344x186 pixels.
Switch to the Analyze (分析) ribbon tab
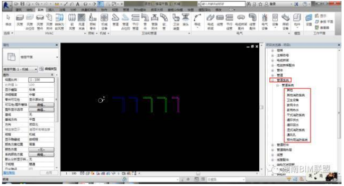[73, 10]
